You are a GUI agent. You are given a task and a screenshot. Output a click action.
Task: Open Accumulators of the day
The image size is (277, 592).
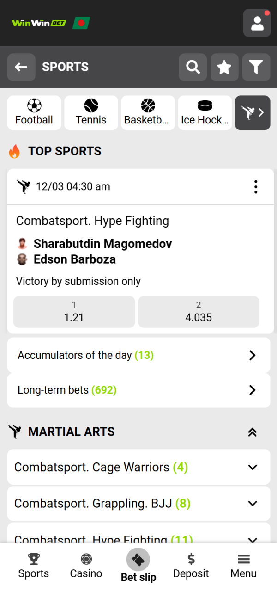(138, 355)
